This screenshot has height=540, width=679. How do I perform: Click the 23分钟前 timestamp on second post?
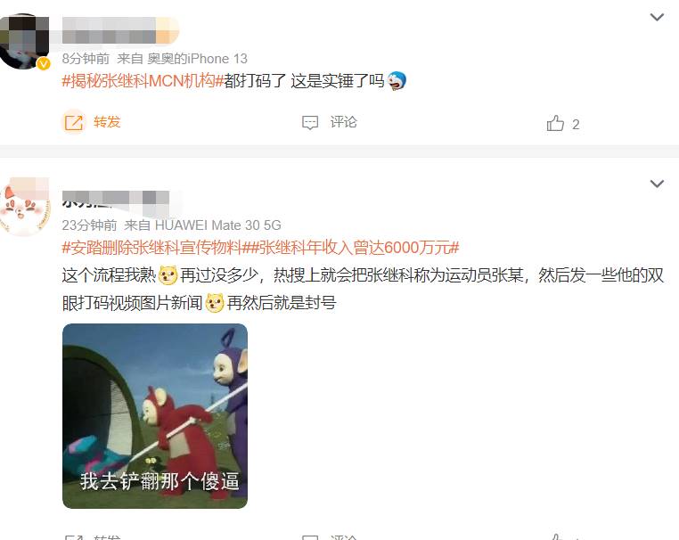pyautogui.click(x=89, y=225)
